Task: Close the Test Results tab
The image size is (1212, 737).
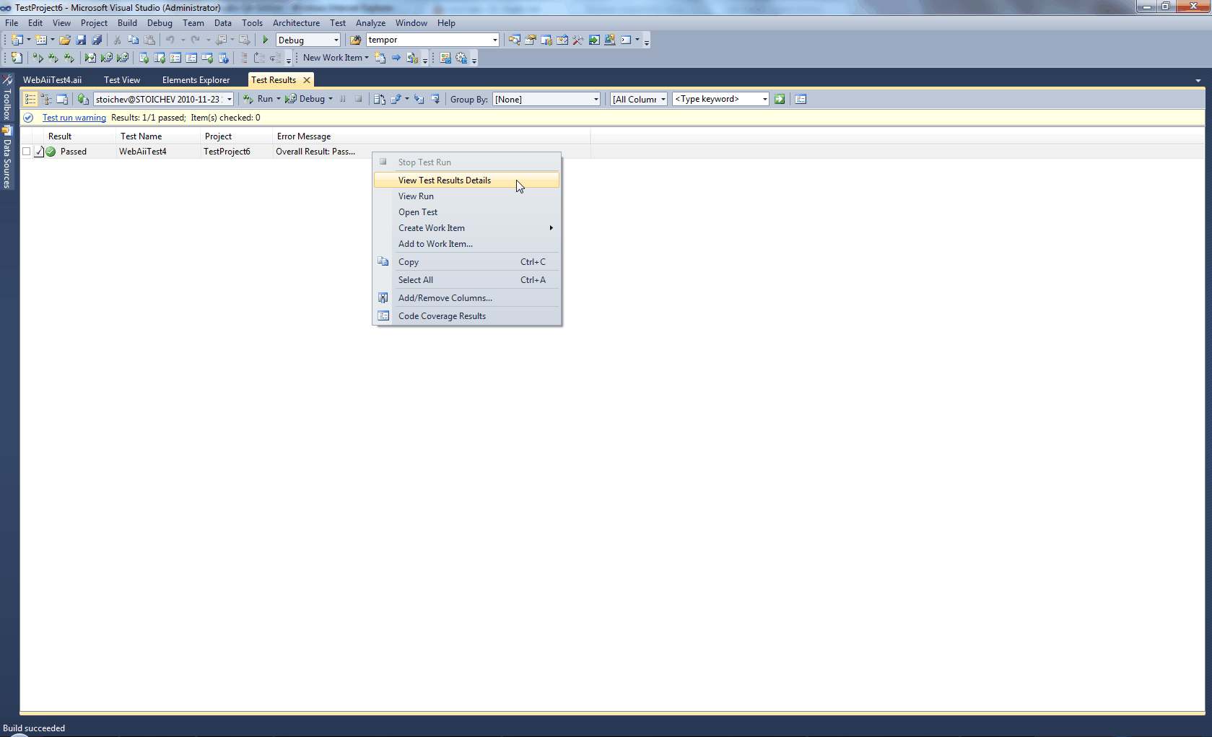Action: tap(307, 80)
